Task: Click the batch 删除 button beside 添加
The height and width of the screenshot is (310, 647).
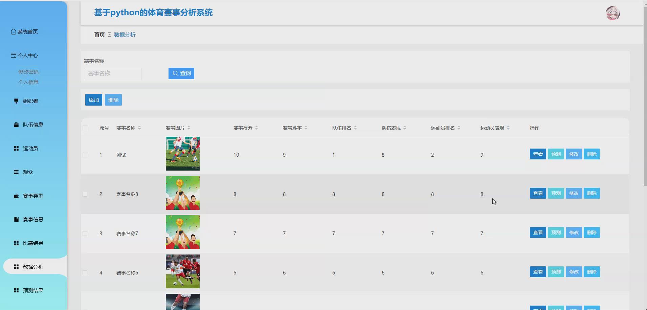Action: [113, 100]
